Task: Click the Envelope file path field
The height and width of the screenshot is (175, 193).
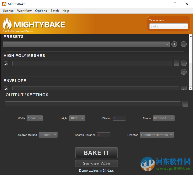Action: [x=96, y=88]
